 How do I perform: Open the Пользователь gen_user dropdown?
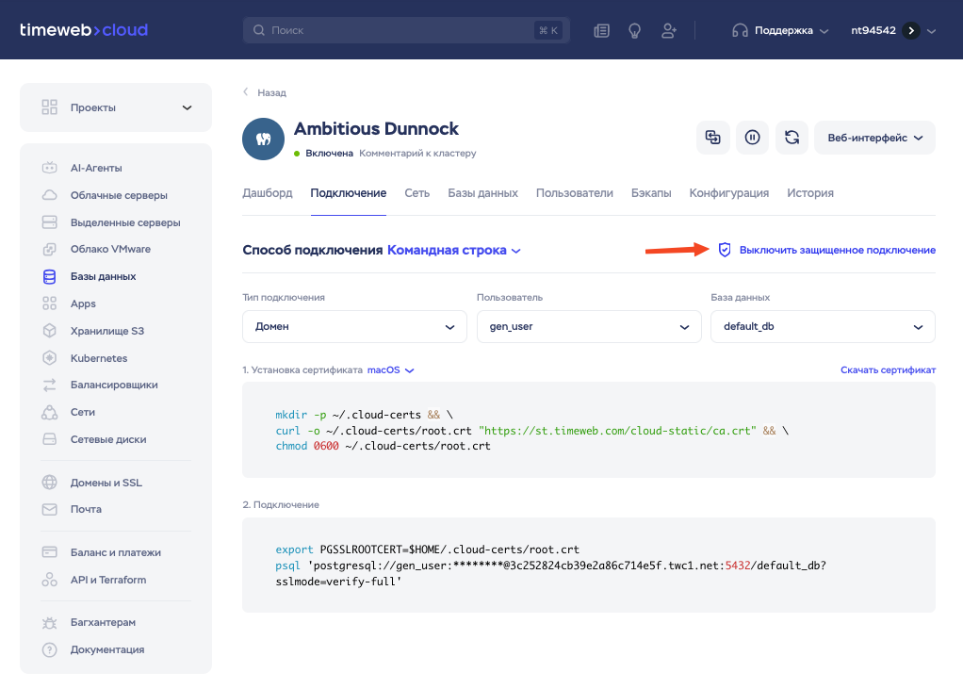[588, 326]
